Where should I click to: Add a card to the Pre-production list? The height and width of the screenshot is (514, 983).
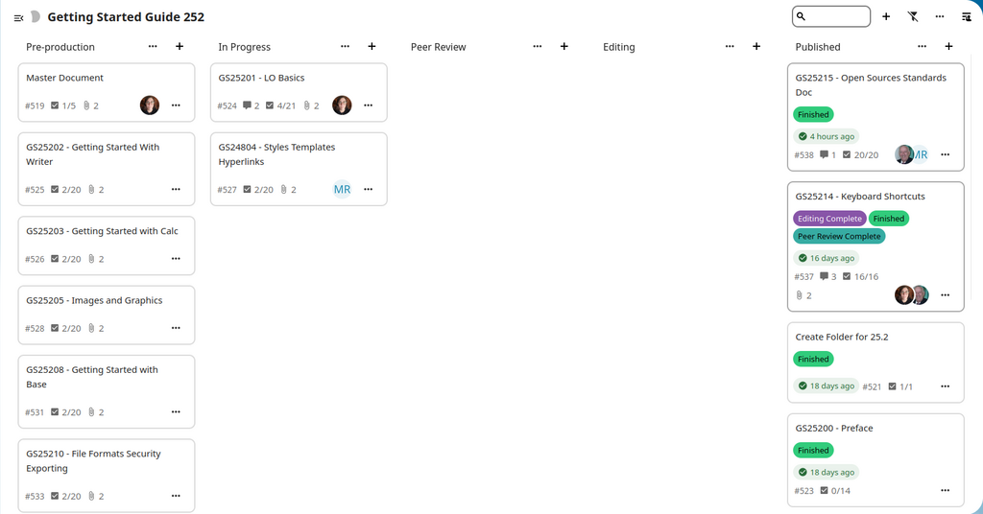180,47
